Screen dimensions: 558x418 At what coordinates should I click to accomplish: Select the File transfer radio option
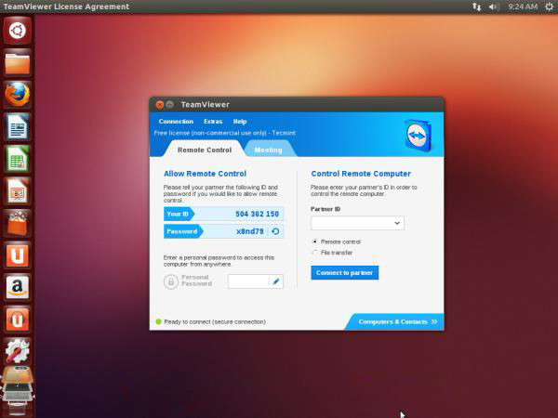[314, 253]
